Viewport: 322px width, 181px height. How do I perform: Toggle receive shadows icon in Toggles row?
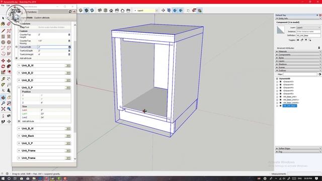pos(306,40)
